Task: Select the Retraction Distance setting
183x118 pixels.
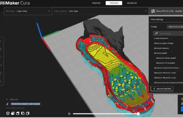Action: [x=161, y=48]
